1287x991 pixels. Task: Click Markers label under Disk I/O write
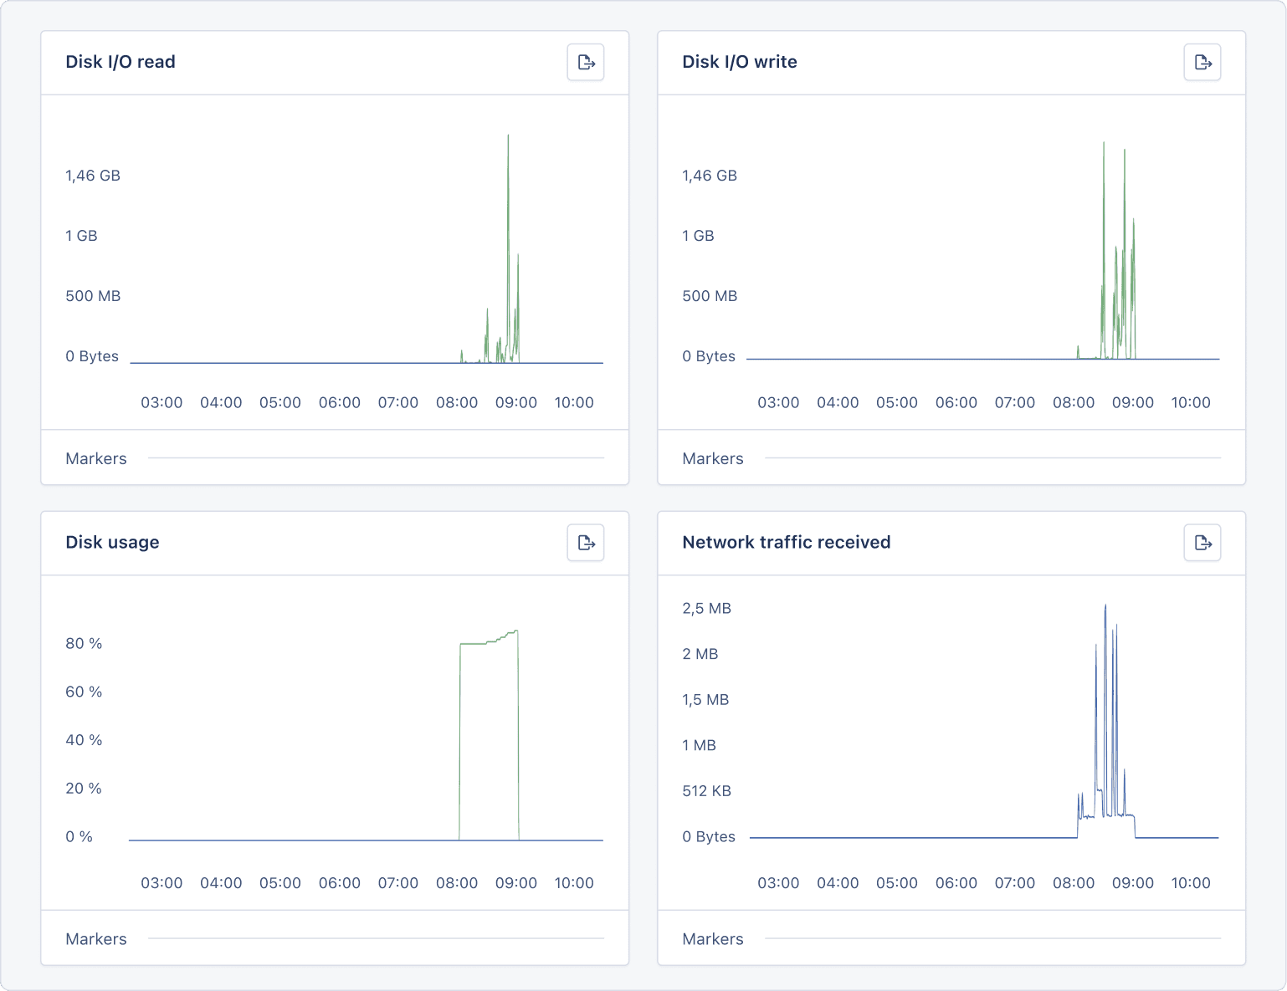(713, 458)
